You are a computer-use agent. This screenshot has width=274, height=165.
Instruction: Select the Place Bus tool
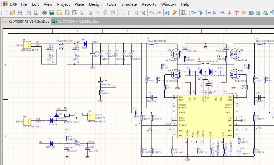201,13
